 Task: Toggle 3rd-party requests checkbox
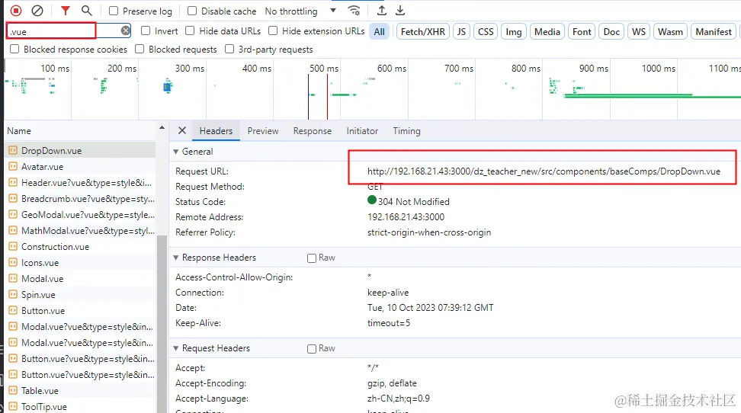(x=229, y=49)
